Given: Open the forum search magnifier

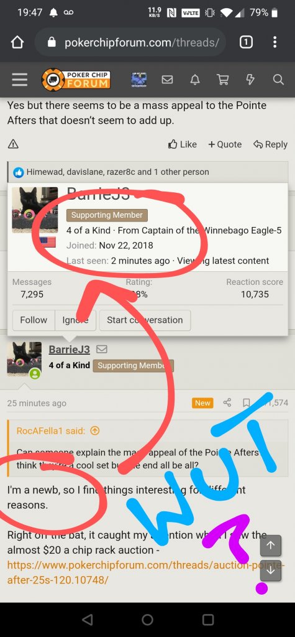Looking at the screenshot, I should coord(278,80).
